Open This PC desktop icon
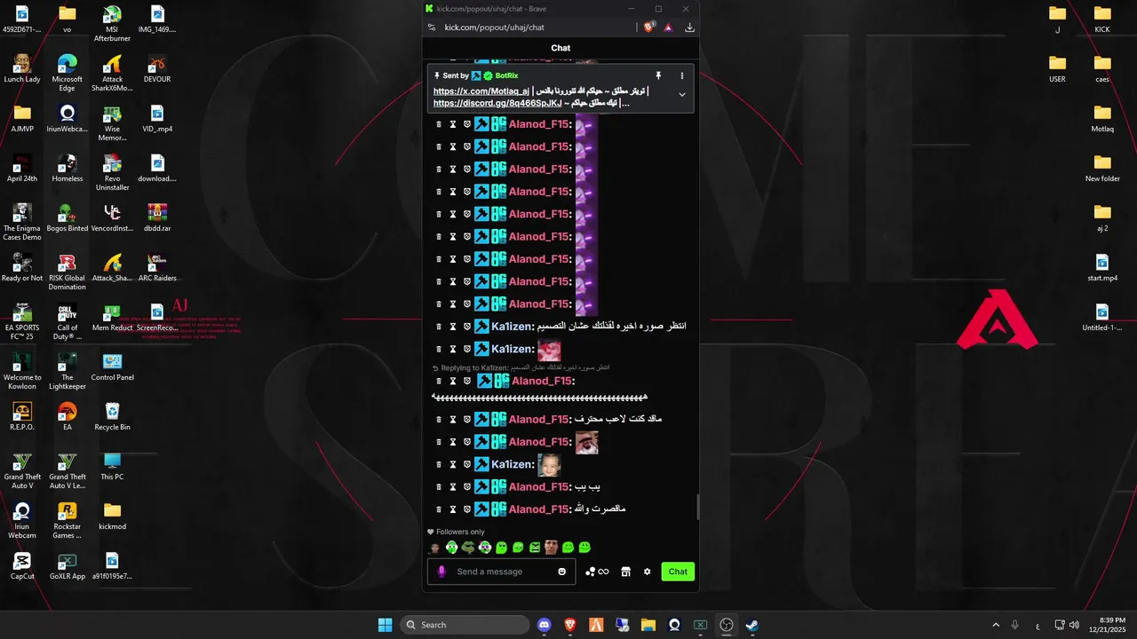This screenshot has height=639, width=1137. tap(112, 466)
